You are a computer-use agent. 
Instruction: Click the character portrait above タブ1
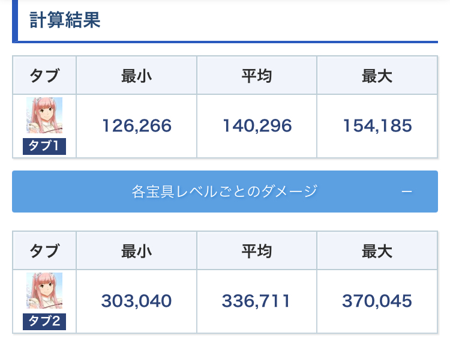pyautogui.click(x=44, y=115)
